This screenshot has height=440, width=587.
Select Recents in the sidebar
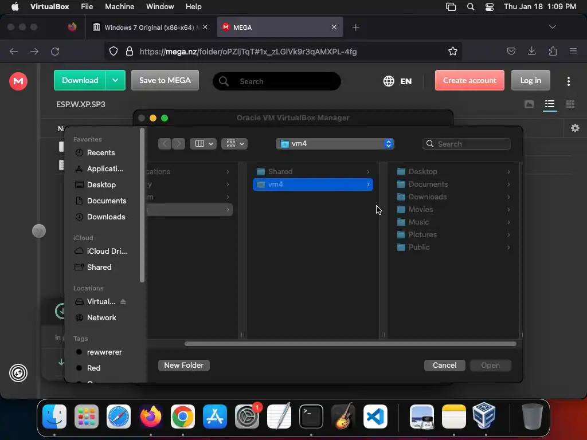pos(101,152)
